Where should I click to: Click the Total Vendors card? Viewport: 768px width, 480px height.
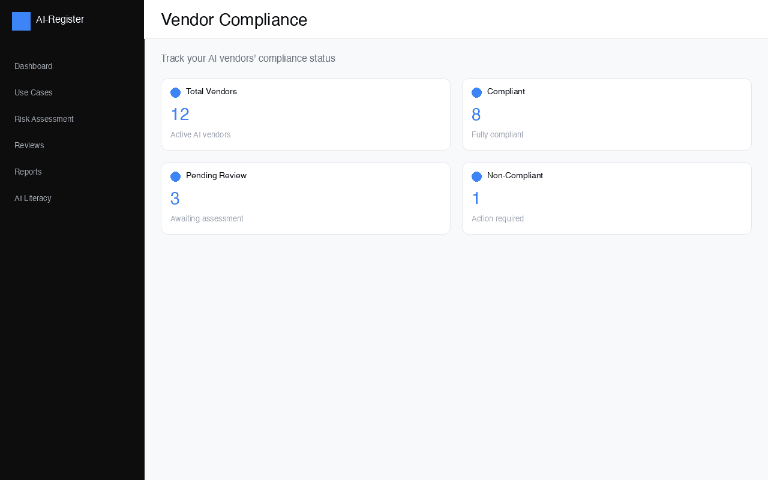pyautogui.click(x=305, y=114)
